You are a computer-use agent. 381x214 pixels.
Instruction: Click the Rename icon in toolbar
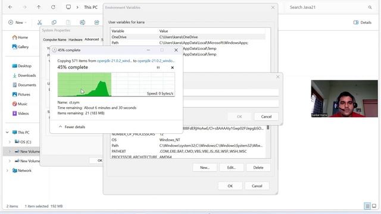[83, 23]
